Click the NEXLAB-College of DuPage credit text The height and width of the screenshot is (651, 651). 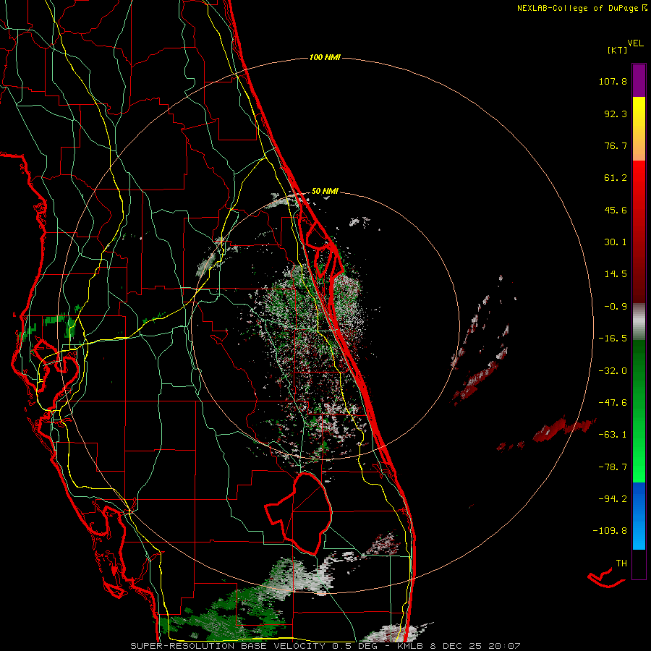(x=582, y=8)
